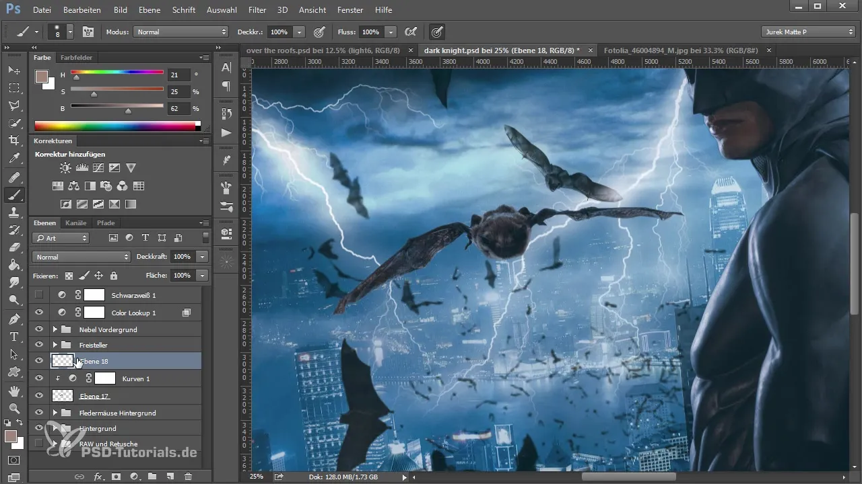Expand the Nebel Vordergrund layer group
The image size is (862, 484).
click(x=55, y=329)
